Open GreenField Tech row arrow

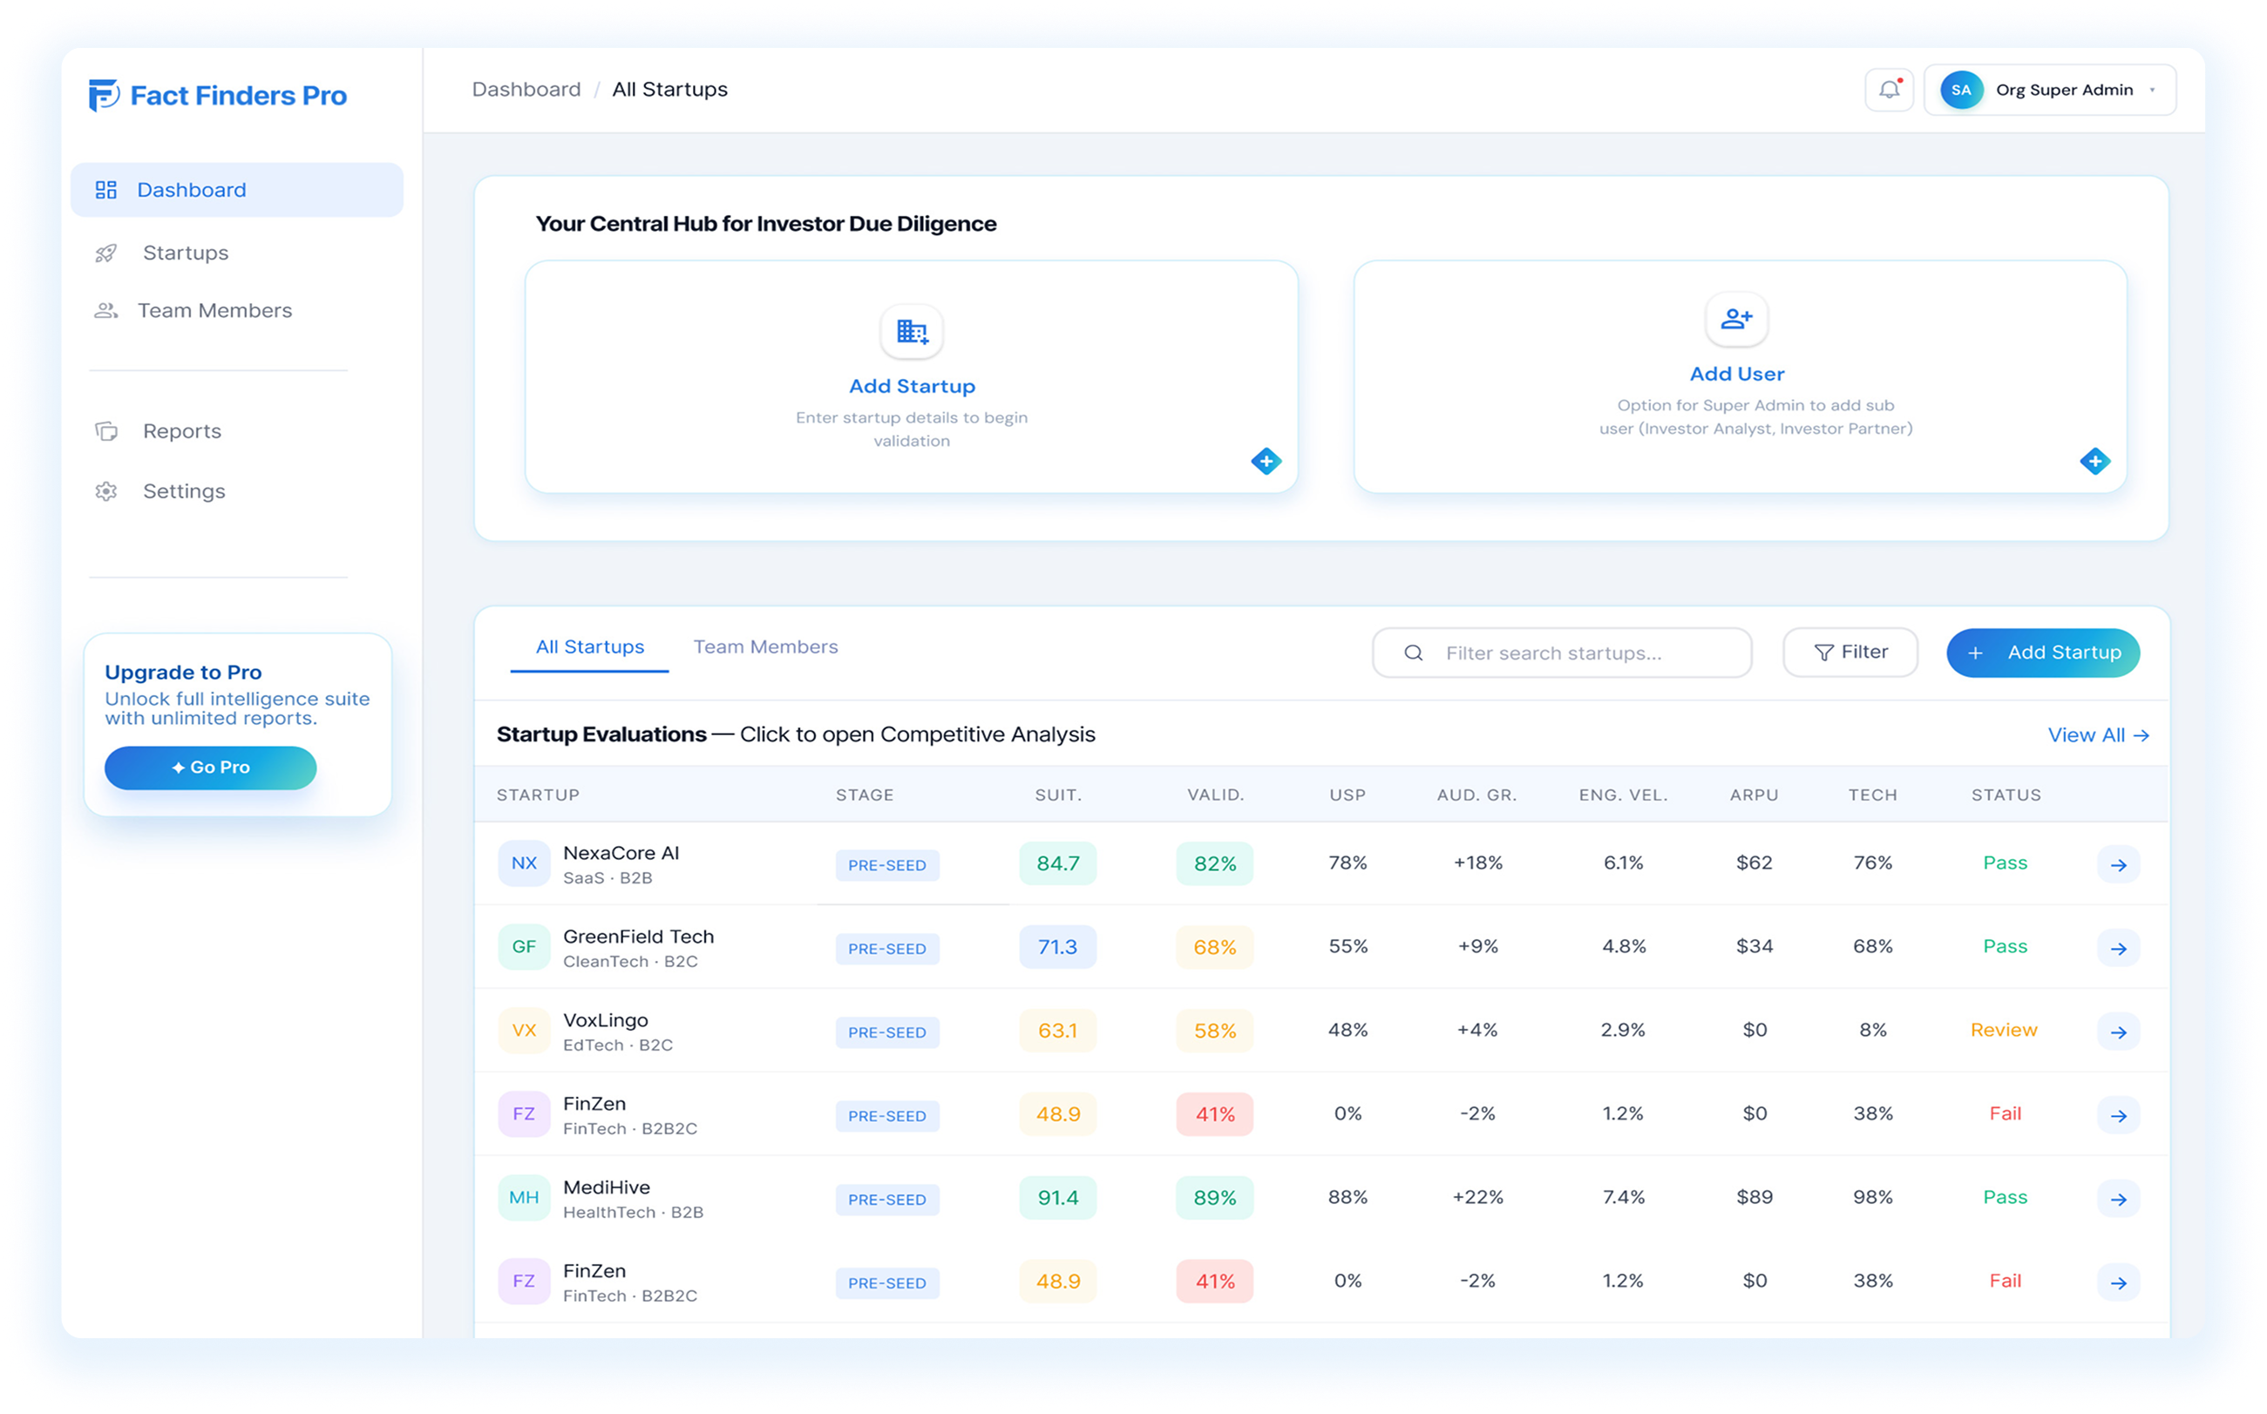coord(2118,948)
